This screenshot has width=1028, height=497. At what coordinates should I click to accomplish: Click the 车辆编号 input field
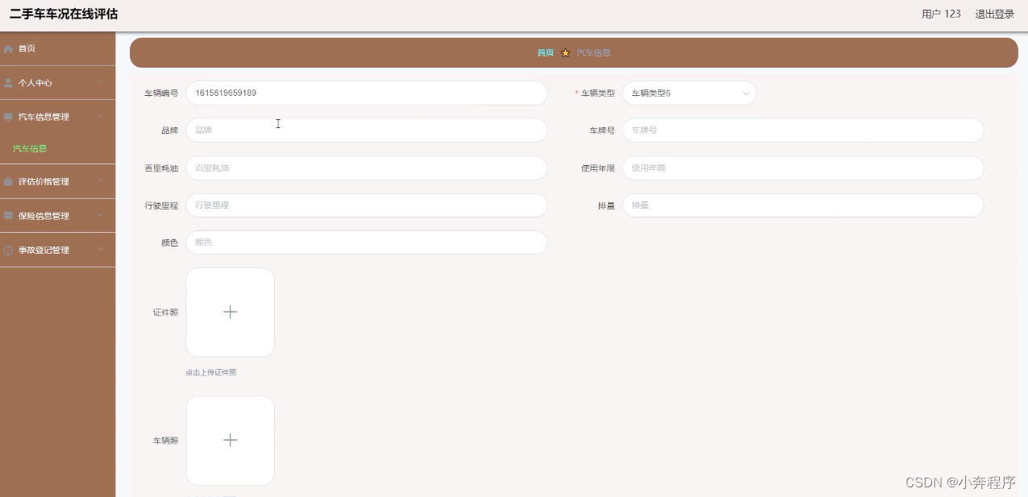coord(367,93)
